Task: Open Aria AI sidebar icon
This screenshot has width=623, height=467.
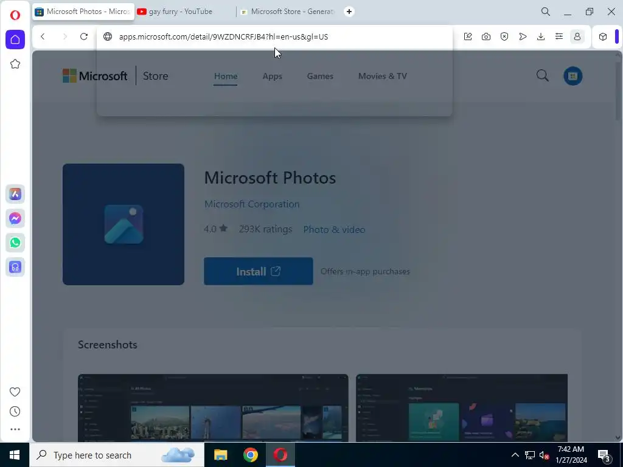Action: 15,194
